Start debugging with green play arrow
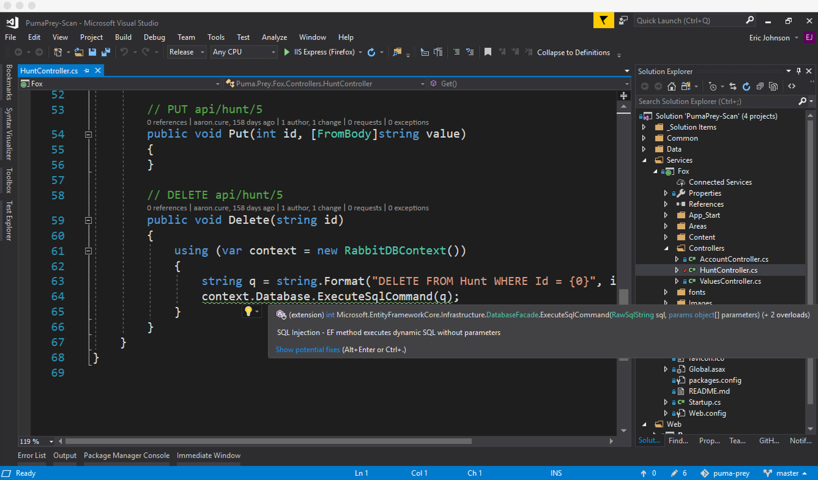The height and width of the screenshot is (480, 818). point(286,52)
